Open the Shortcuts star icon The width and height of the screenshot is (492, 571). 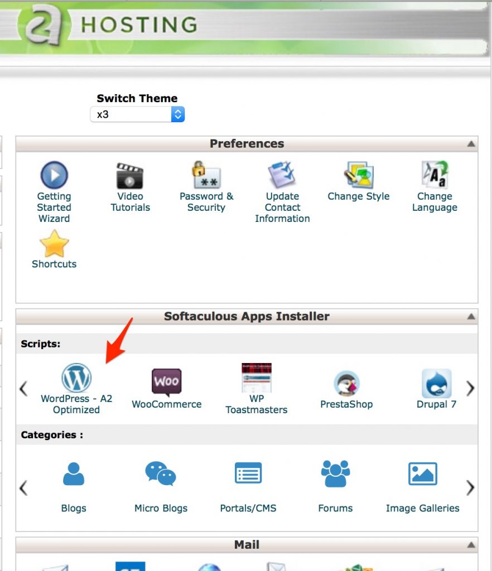(x=54, y=243)
